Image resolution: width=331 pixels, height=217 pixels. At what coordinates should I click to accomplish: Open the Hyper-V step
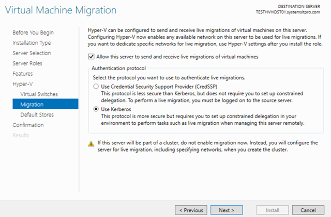(23, 84)
